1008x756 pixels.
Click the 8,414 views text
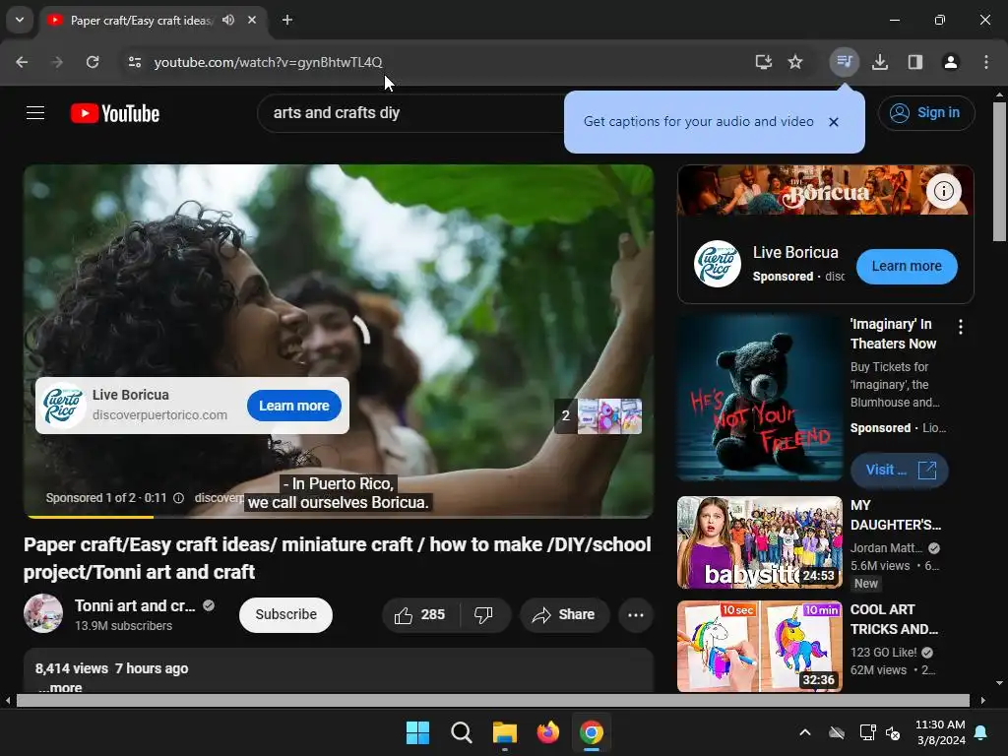pyautogui.click(x=71, y=668)
